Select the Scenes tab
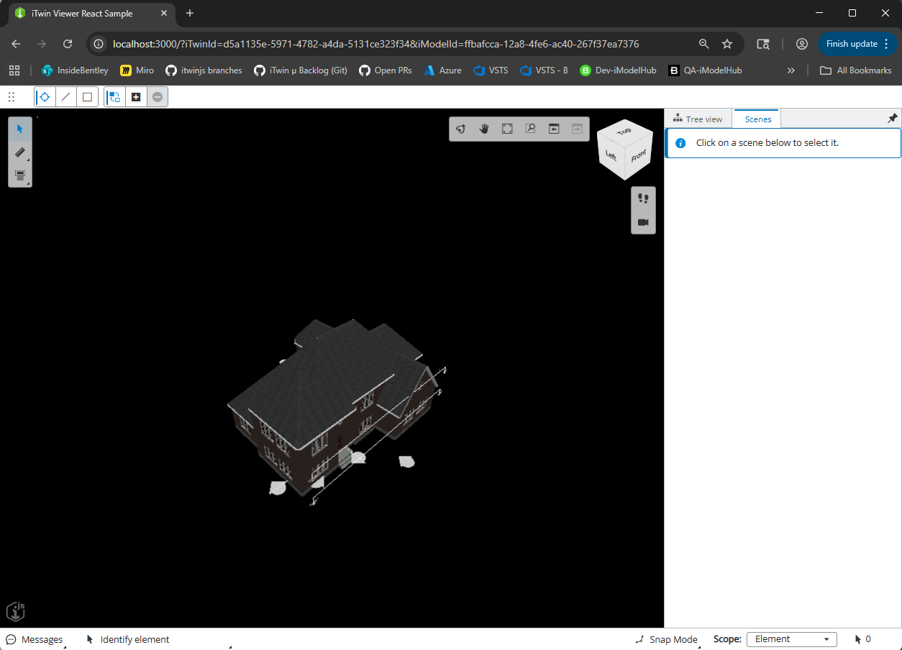Screen dimensions: 902x650 757,119
